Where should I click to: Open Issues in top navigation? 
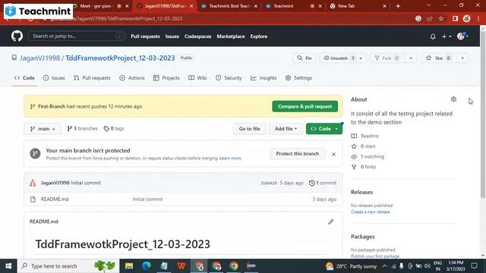[172, 36]
